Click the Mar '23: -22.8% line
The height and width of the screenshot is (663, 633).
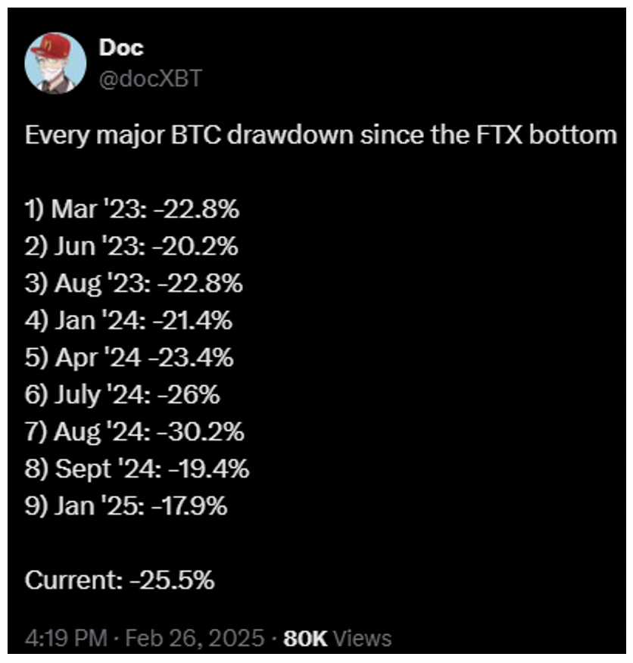(x=132, y=209)
